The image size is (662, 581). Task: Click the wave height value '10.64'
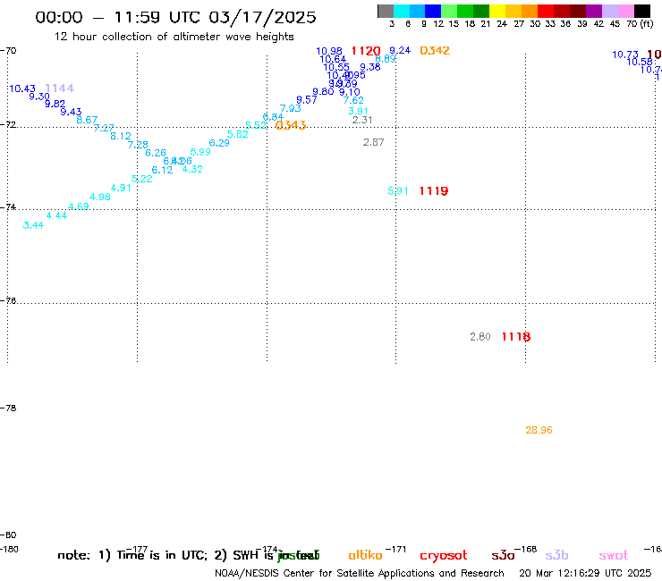tap(333, 60)
